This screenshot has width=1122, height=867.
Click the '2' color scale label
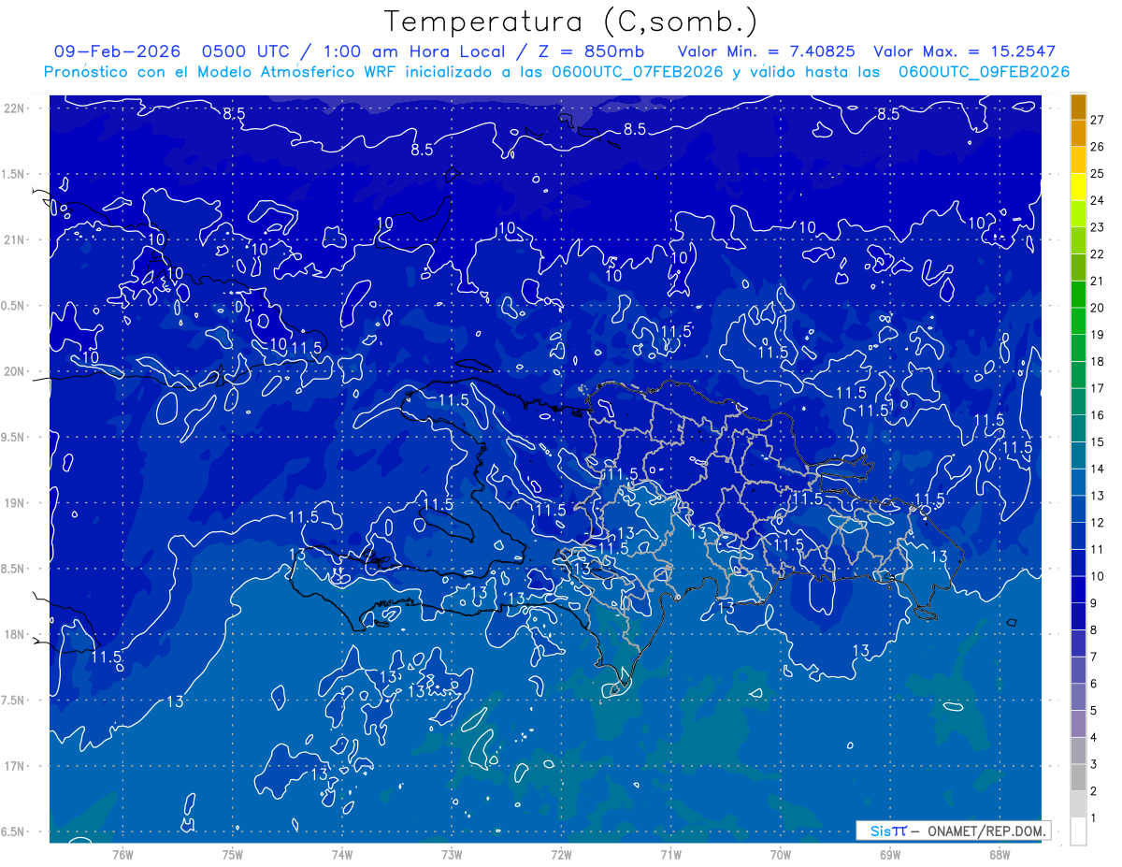(1094, 791)
